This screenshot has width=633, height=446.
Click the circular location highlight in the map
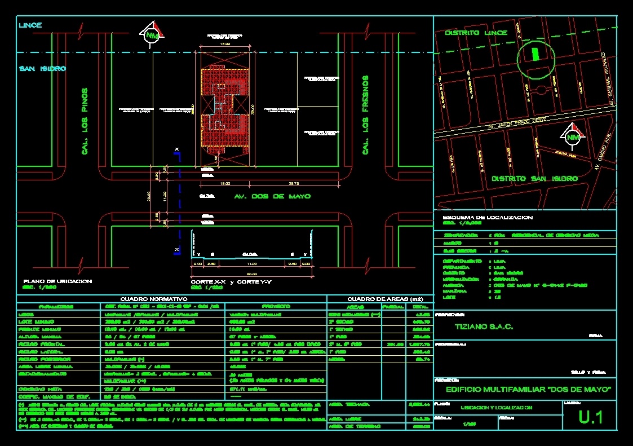click(535, 59)
